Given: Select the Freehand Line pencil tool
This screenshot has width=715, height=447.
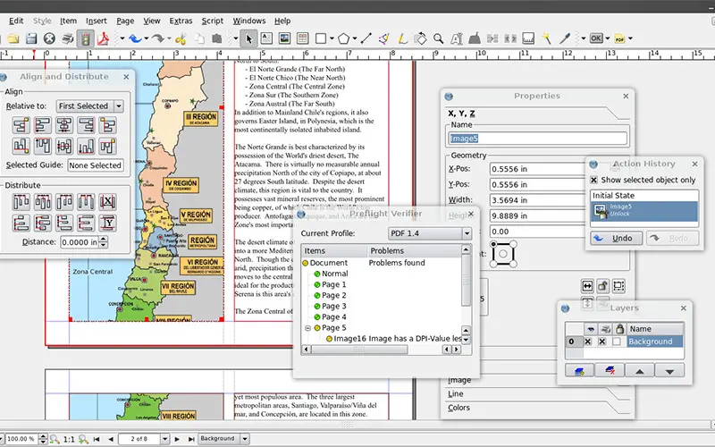Looking at the screenshot, I should tap(402, 38).
